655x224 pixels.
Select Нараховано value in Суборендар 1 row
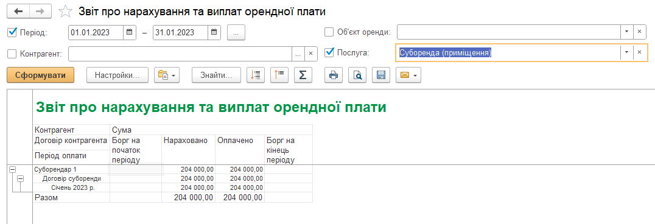click(x=188, y=169)
